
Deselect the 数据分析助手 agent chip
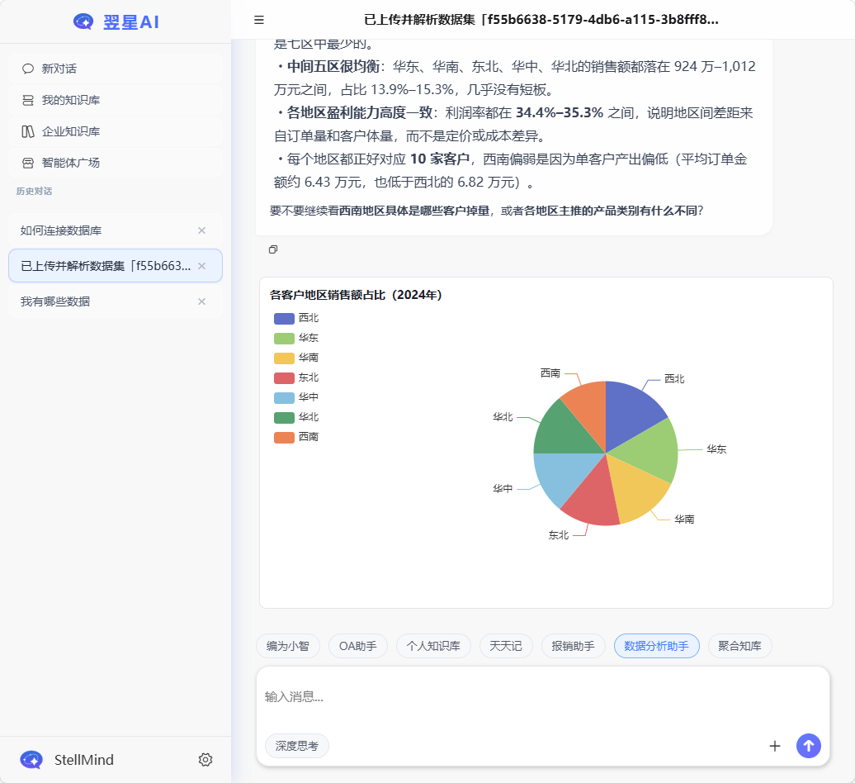[x=657, y=646]
